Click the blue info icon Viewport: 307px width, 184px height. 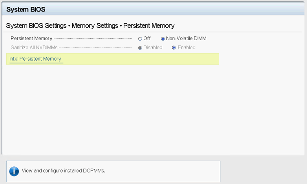coord(14,171)
